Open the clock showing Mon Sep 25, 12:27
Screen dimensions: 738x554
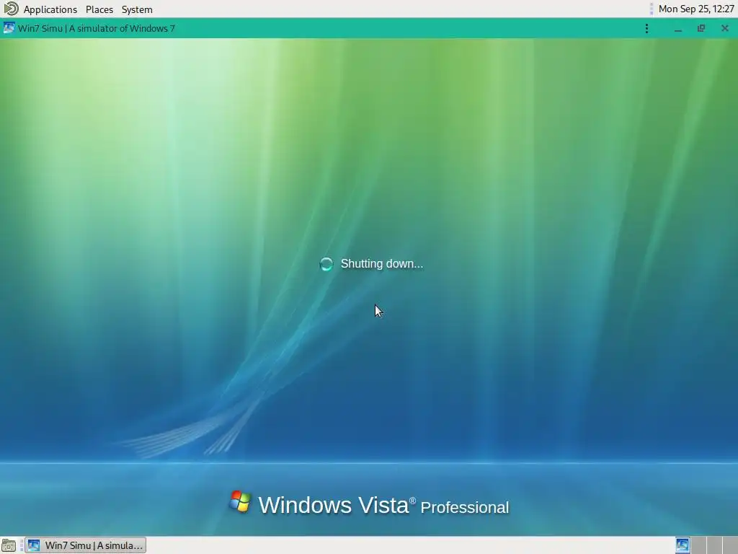tap(696, 9)
